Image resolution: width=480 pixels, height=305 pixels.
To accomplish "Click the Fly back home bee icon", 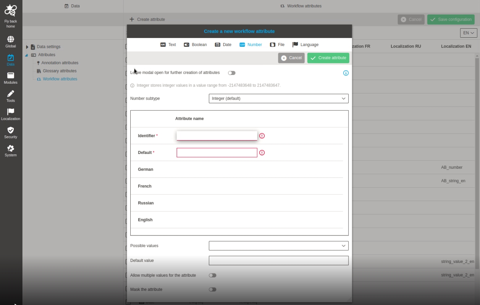I will [x=10, y=11].
